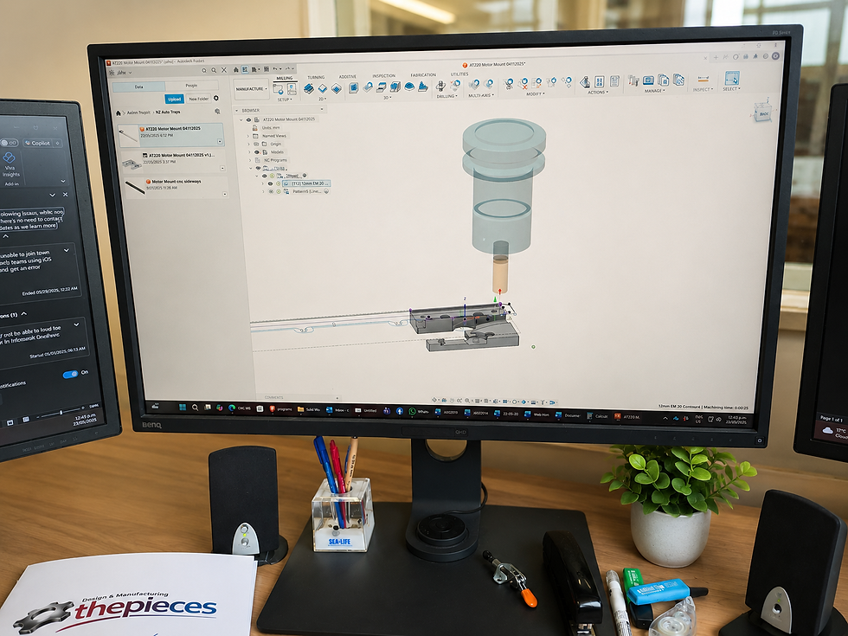Switch to the MILLING tab
The height and width of the screenshot is (636, 848).
285,79
